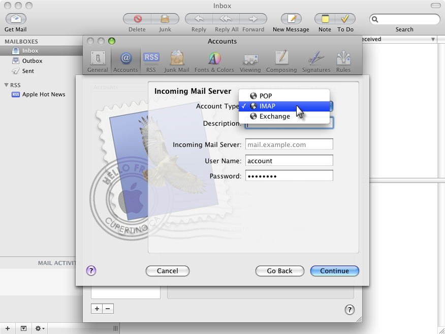Click the Go Back button
This screenshot has width=445, height=334.
point(279,271)
